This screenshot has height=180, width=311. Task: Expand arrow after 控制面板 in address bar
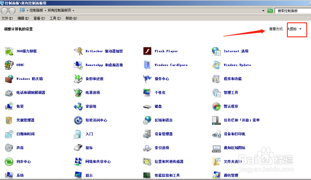tap(45, 11)
